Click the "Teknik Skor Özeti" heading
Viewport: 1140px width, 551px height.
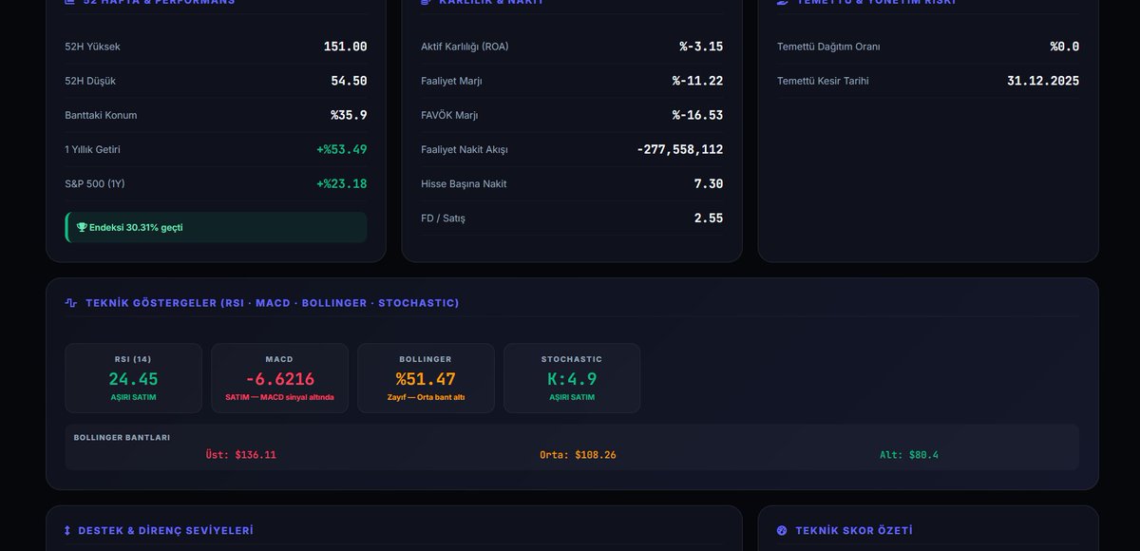click(x=854, y=531)
